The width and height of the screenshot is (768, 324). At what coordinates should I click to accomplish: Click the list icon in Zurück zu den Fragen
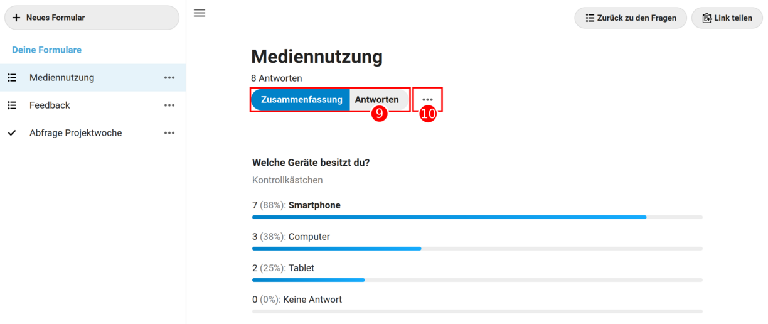pyautogui.click(x=590, y=18)
